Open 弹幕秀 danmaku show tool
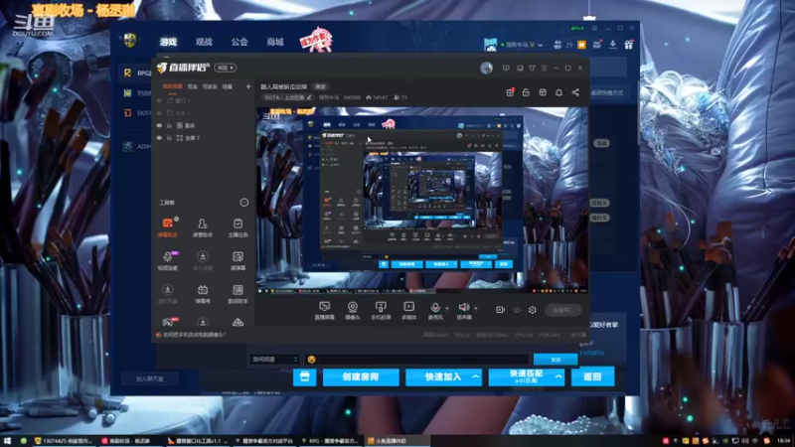 click(203, 293)
